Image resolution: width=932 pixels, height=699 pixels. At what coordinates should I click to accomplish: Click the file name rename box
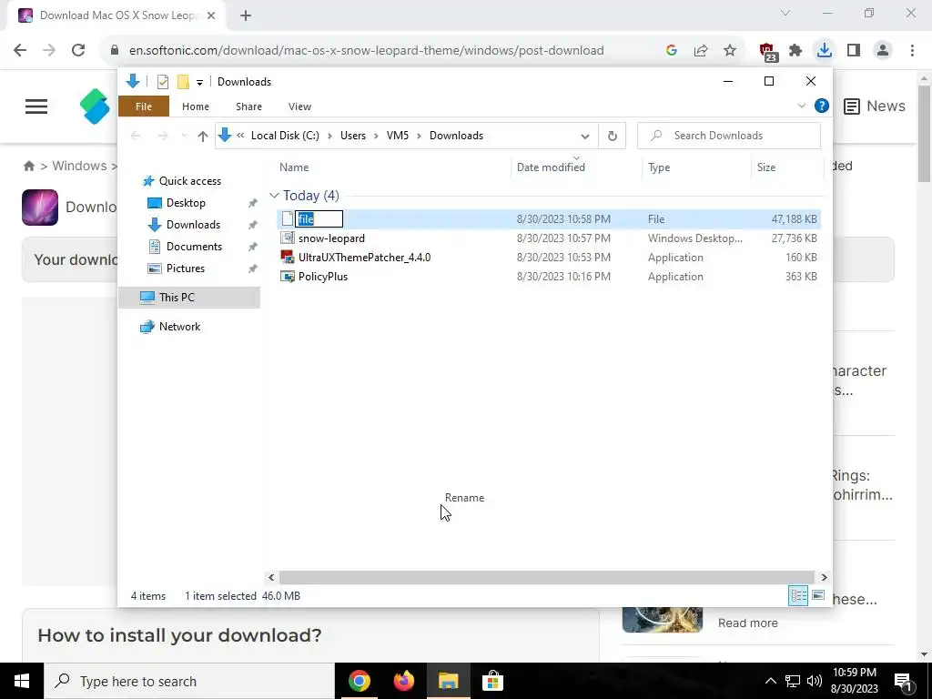319,219
